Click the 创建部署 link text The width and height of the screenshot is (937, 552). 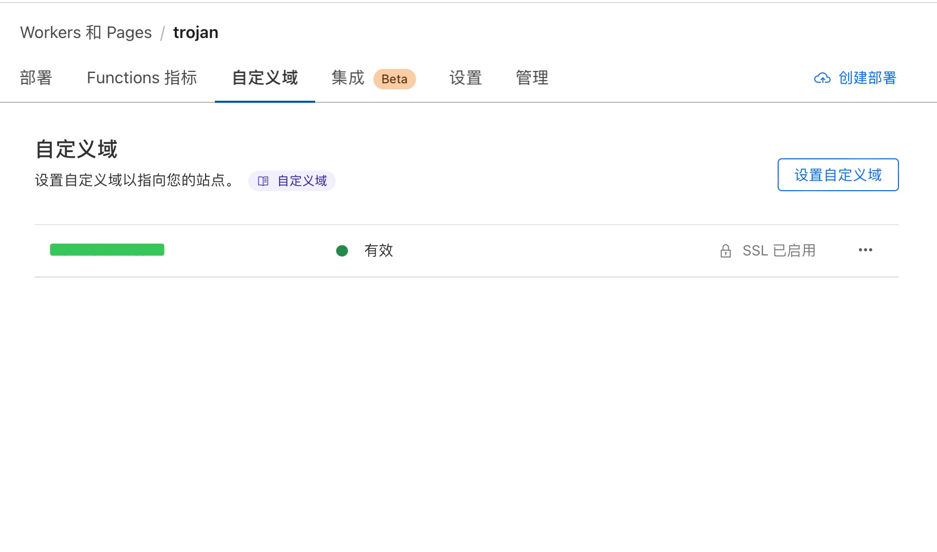pyautogui.click(x=867, y=78)
